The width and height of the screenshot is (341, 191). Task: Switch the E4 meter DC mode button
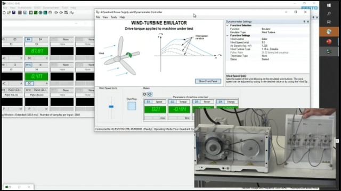click(30, 58)
